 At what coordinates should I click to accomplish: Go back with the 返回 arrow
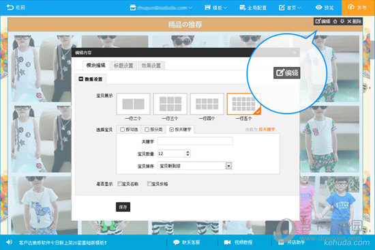[x=16, y=8]
